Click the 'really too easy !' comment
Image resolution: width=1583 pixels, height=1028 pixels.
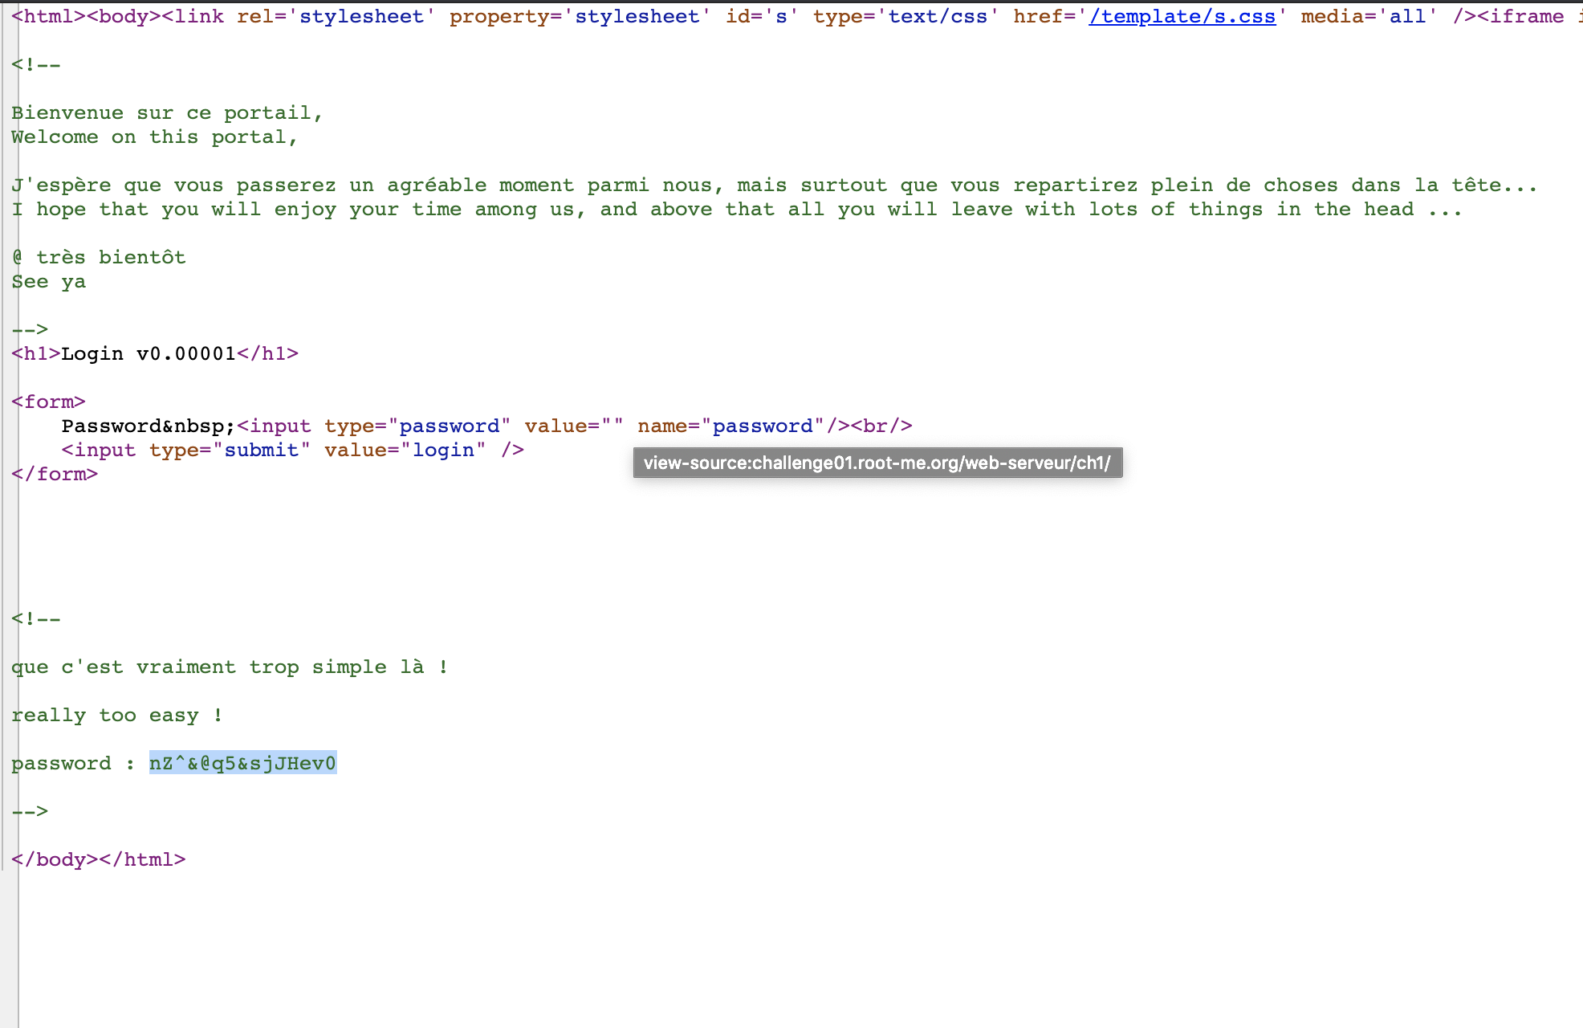coord(116,716)
